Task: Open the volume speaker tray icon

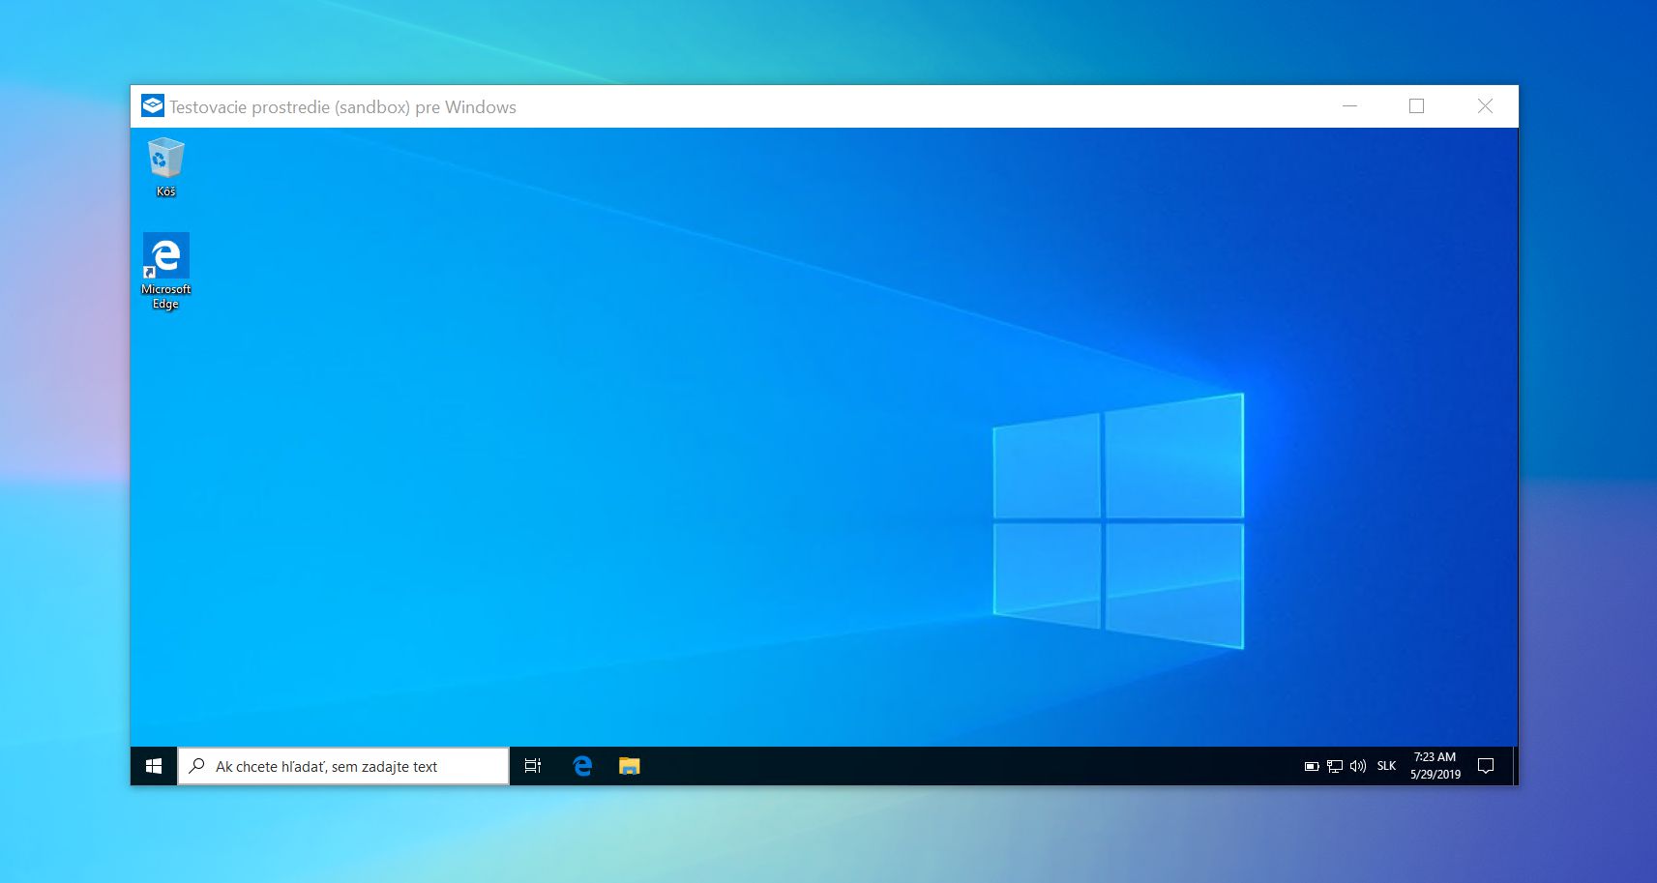Action: (1358, 766)
